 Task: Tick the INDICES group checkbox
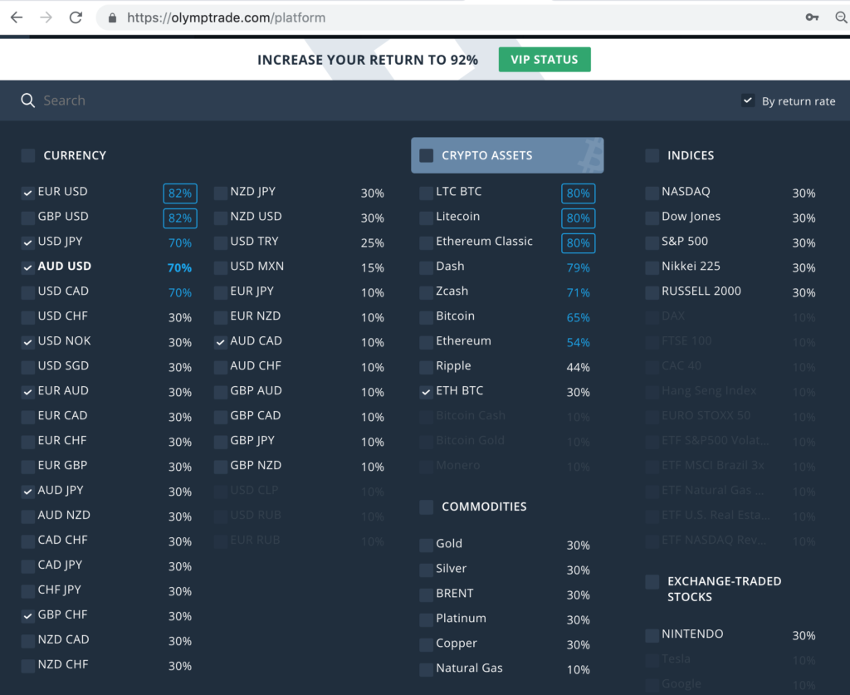[652, 155]
